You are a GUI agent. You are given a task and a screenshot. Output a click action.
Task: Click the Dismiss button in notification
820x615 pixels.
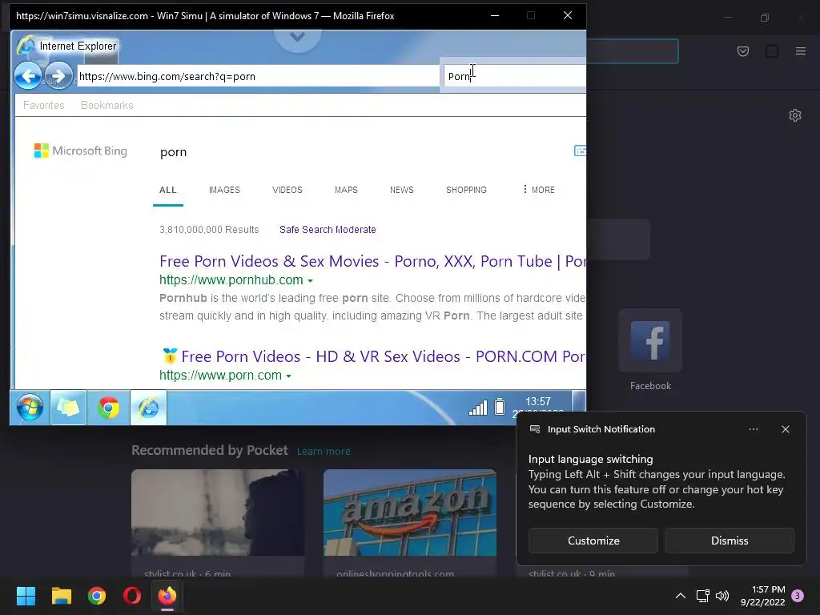click(x=729, y=541)
